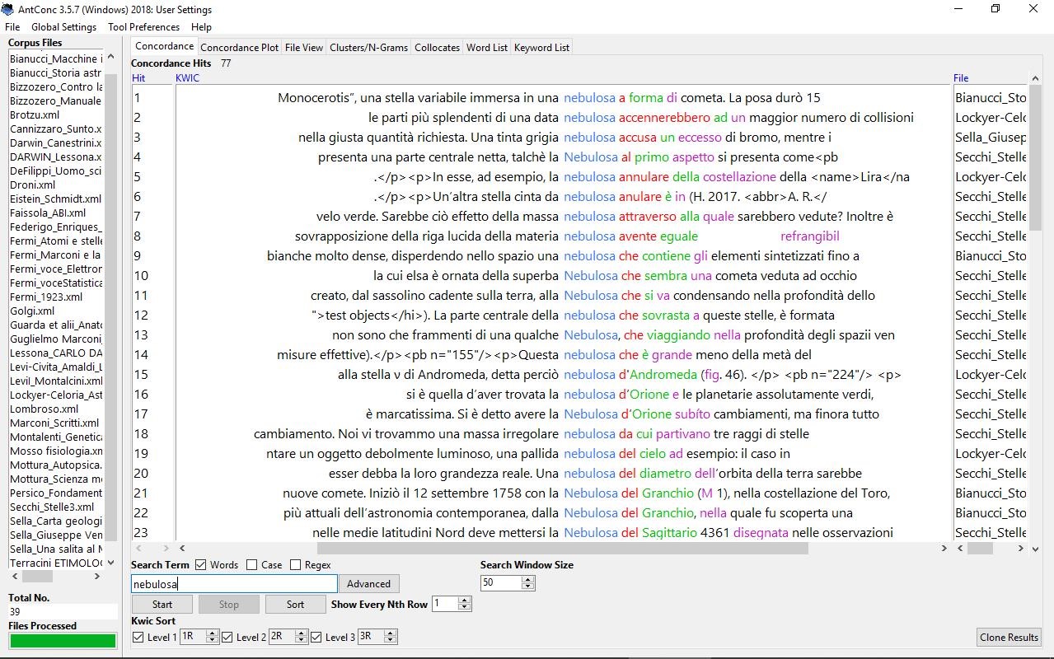Open the Clusters/N-Grams tab
Viewport: 1054px width, 659px height.
tap(368, 48)
